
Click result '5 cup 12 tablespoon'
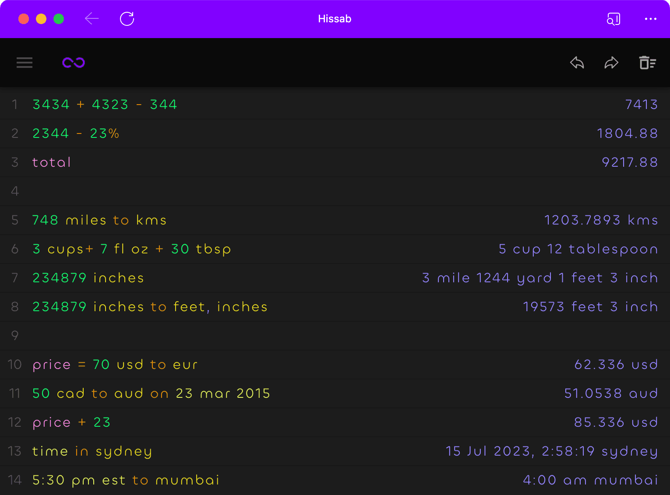[578, 249]
